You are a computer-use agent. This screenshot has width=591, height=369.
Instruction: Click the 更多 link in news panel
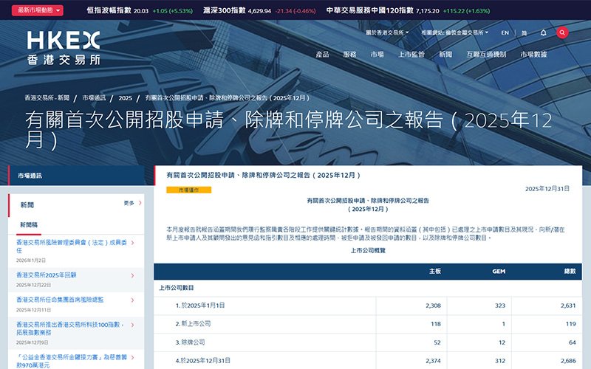[129, 203]
